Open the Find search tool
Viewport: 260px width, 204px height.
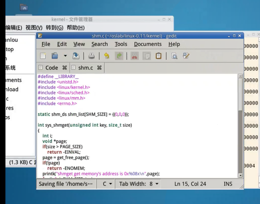coord(174,56)
